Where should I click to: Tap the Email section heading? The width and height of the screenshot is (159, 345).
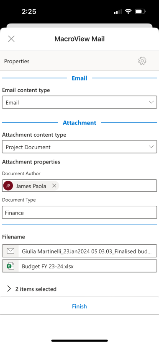click(x=79, y=78)
